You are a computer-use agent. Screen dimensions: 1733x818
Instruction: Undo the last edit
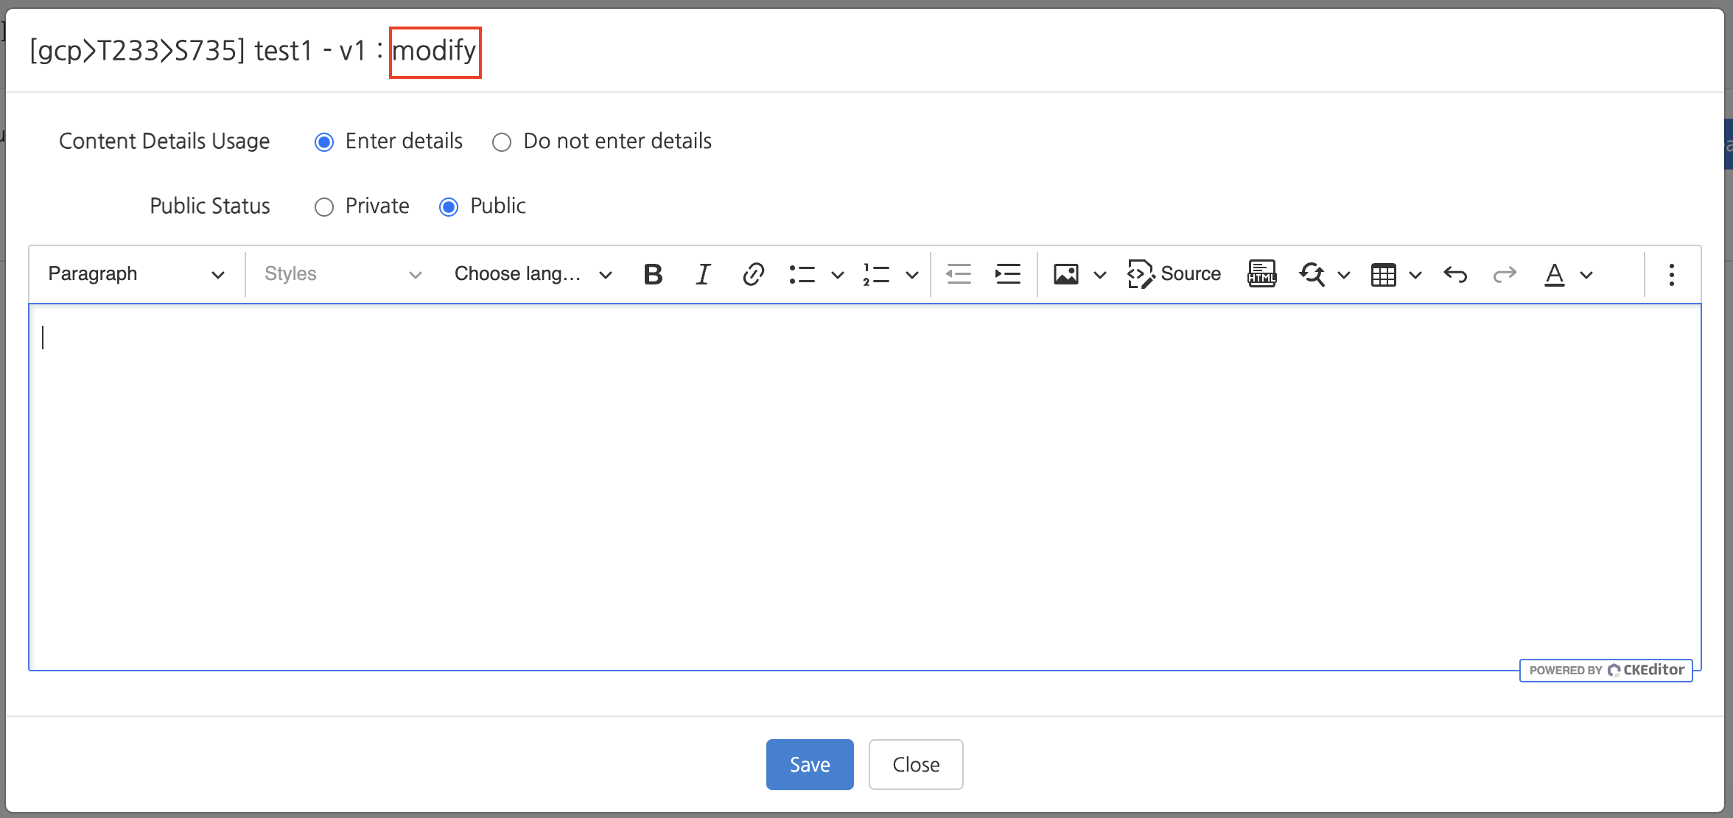pos(1455,274)
